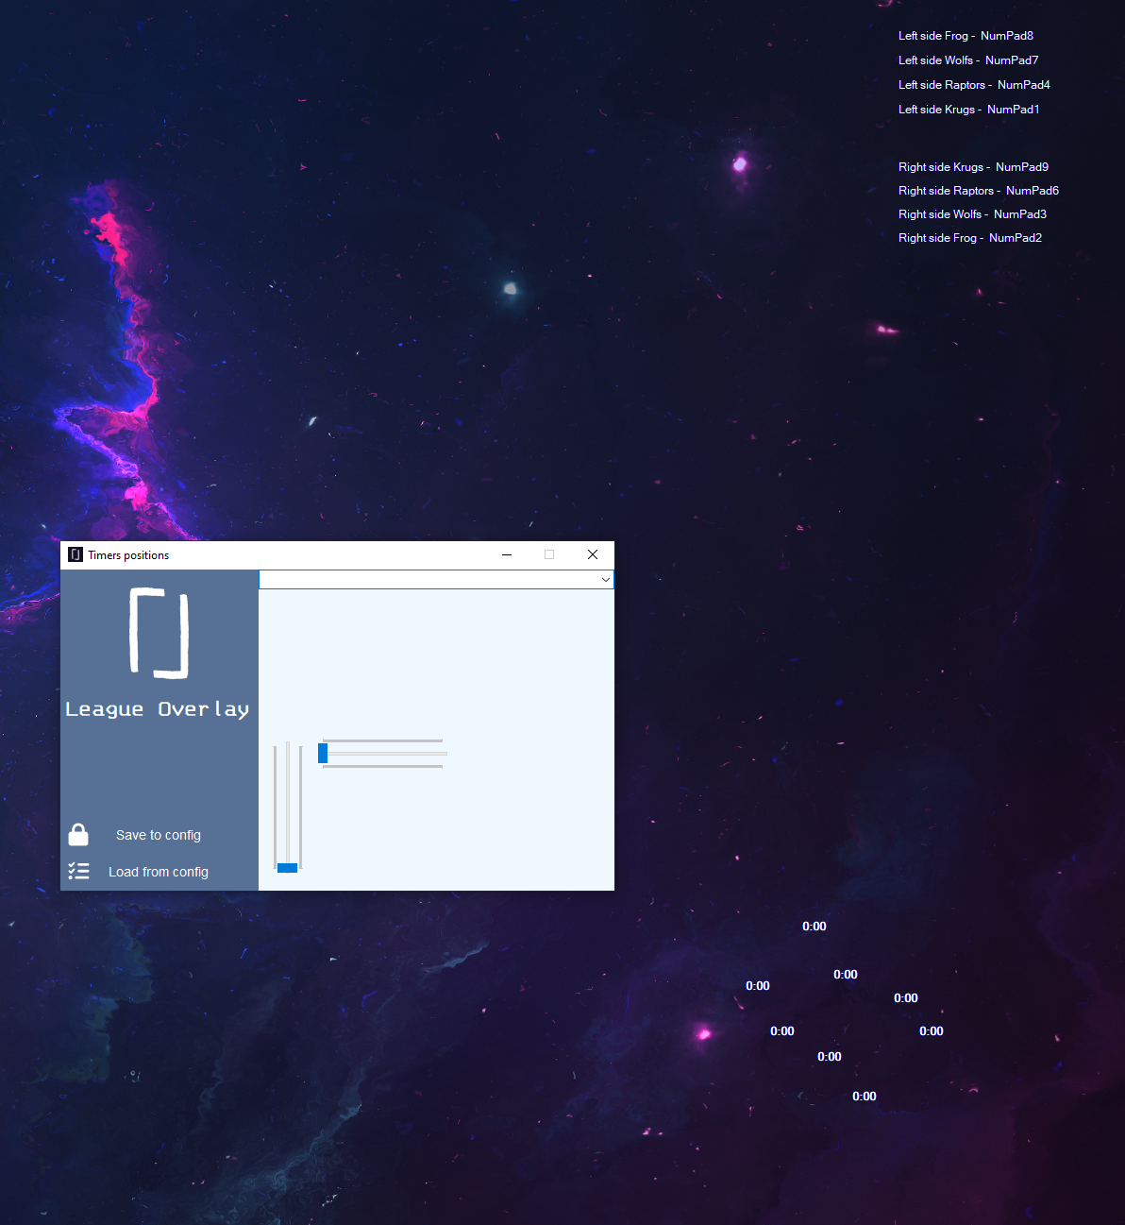Click the bottommost 0:00 timer overlay
This screenshot has height=1225, width=1125.
pyautogui.click(x=865, y=1097)
